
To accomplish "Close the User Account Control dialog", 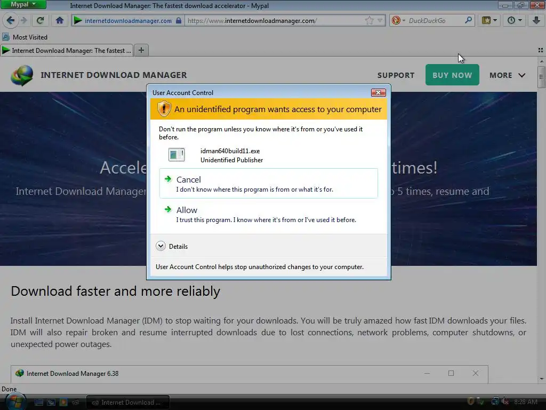I will point(378,92).
